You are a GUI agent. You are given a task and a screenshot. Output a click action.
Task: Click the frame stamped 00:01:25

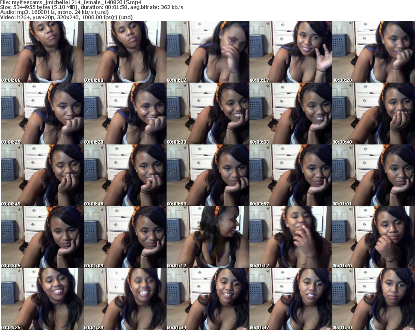42,299
